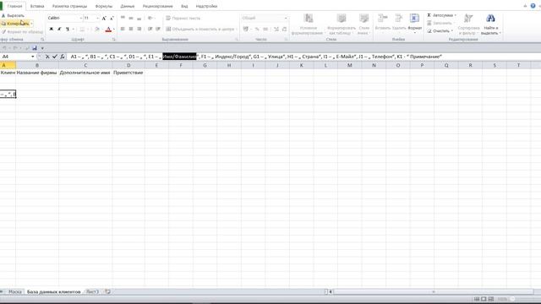The width and height of the screenshot is (541, 304).
Task: Click the Insert Function fx icon
Action: pyautogui.click(x=62, y=57)
